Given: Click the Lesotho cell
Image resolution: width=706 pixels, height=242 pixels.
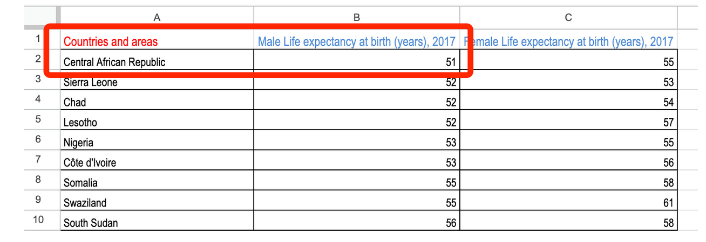Looking at the screenshot, I should coord(157,122).
